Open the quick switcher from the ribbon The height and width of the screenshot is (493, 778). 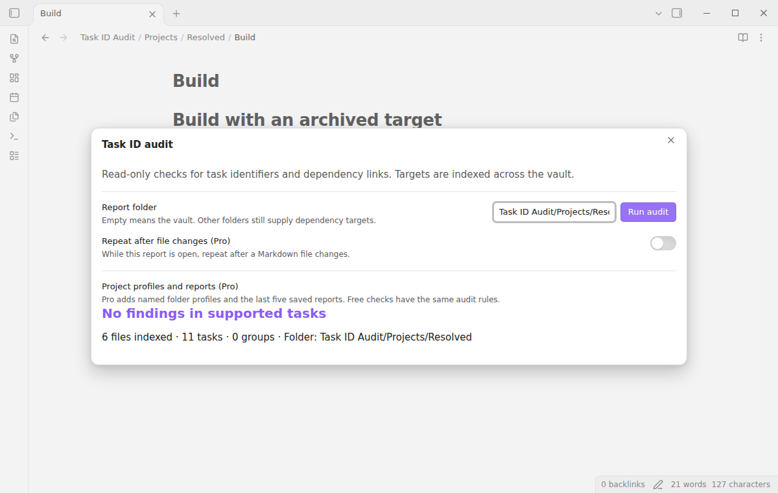click(14, 39)
